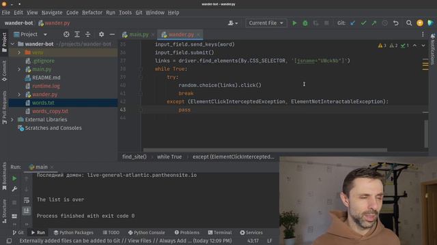This screenshot has width=437, height=245.
Task: Open the TODO tool window
Action: (x=111, y=233)
